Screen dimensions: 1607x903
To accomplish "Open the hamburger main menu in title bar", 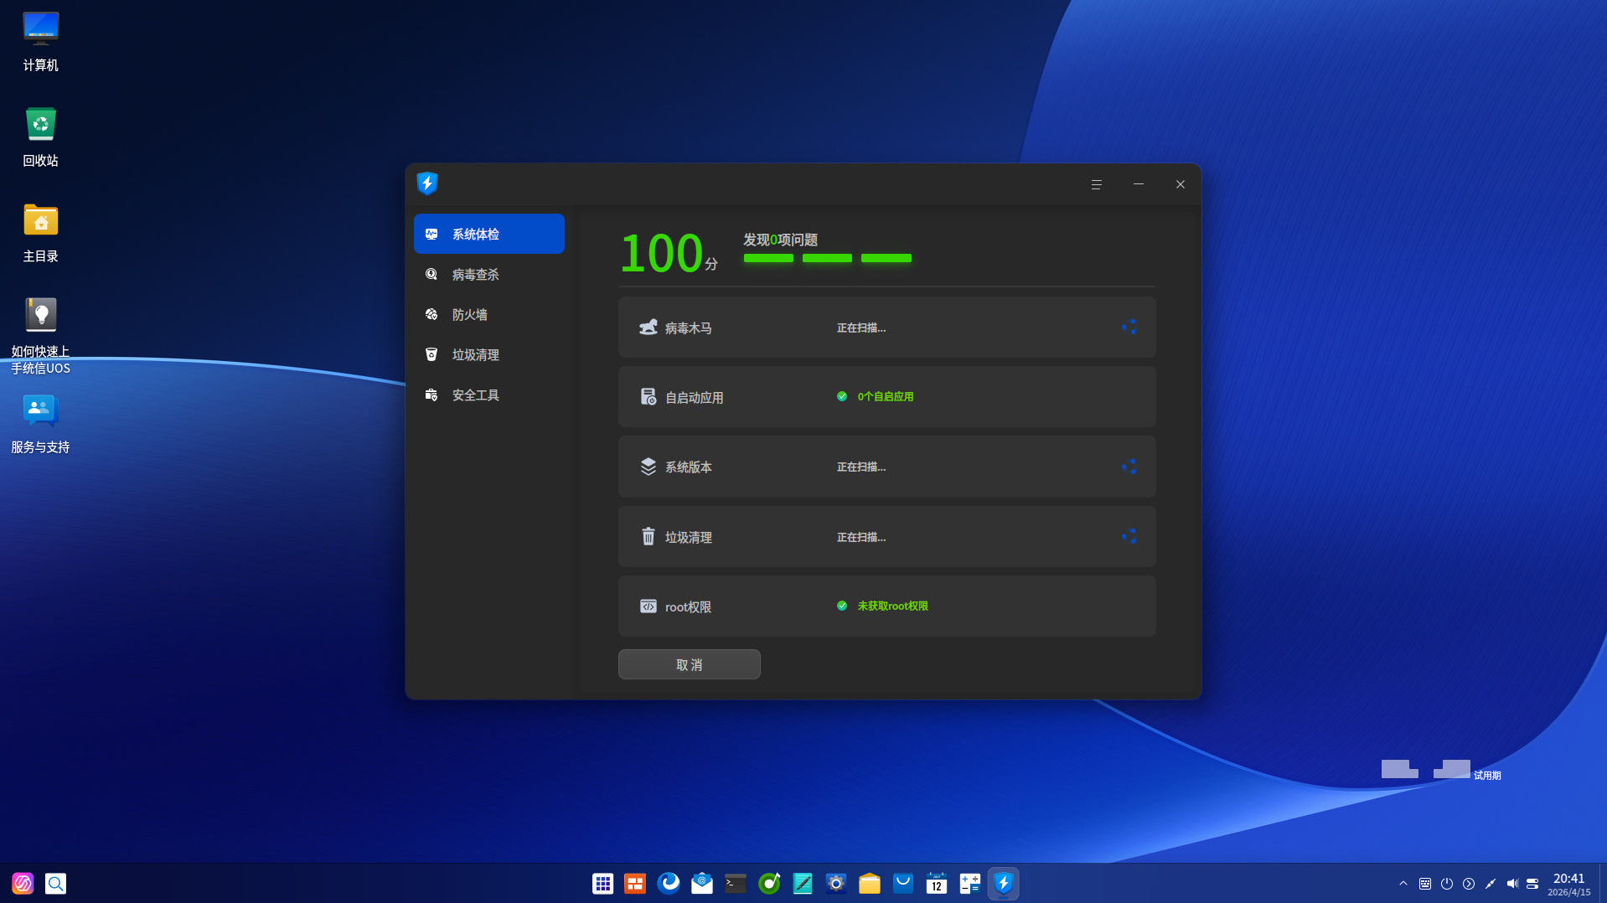I will point(1096,184).
